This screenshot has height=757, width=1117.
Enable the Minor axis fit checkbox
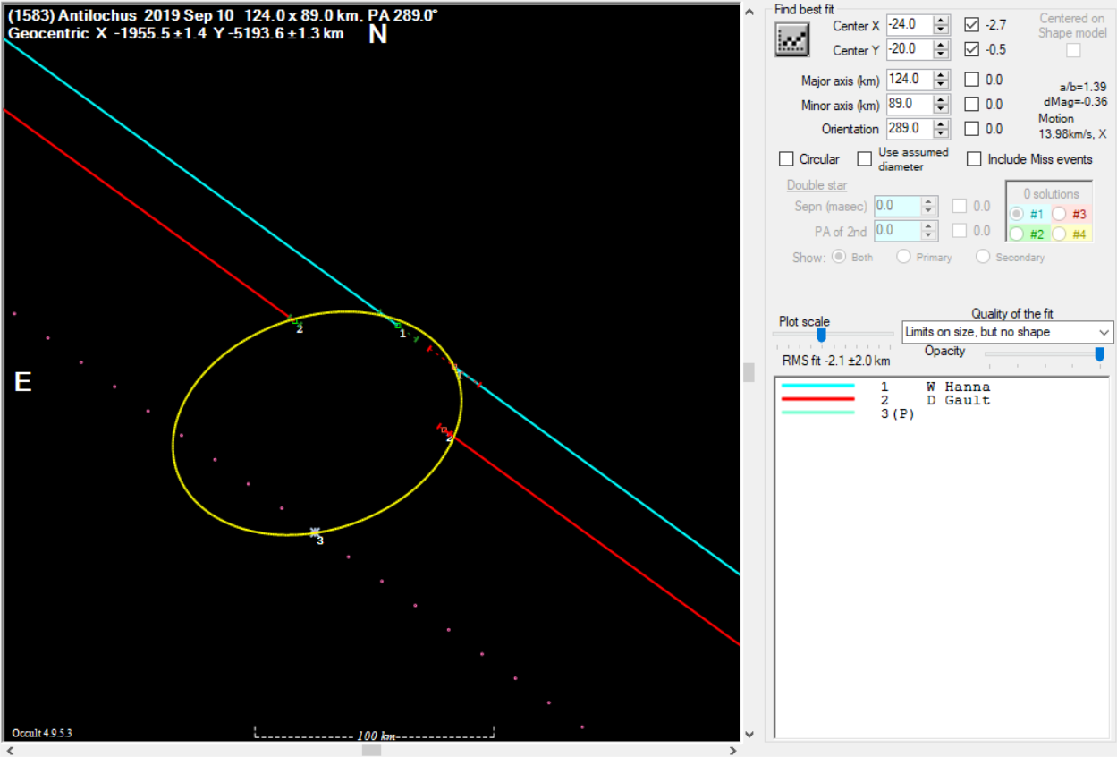[972, 105]
